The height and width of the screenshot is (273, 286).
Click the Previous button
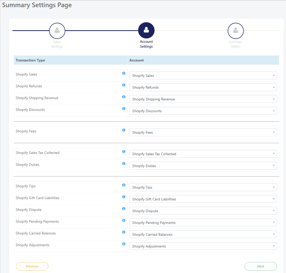(x=32, y=266)
